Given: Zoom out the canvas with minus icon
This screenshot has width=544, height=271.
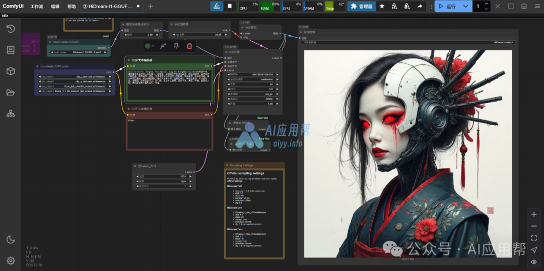Looking at the screenshot, I should click(x=534, y=226).
